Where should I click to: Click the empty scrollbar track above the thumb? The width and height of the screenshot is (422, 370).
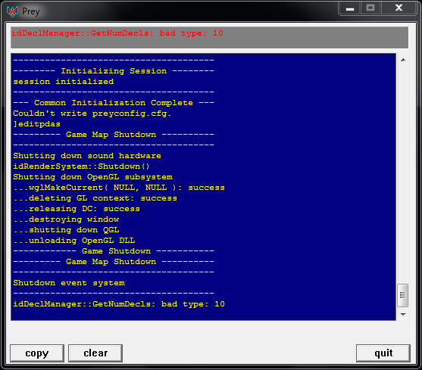403,175
